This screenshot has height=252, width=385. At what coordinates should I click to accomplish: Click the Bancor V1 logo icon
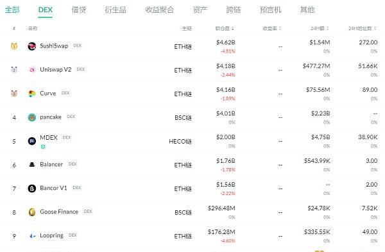tap(32, 189)
